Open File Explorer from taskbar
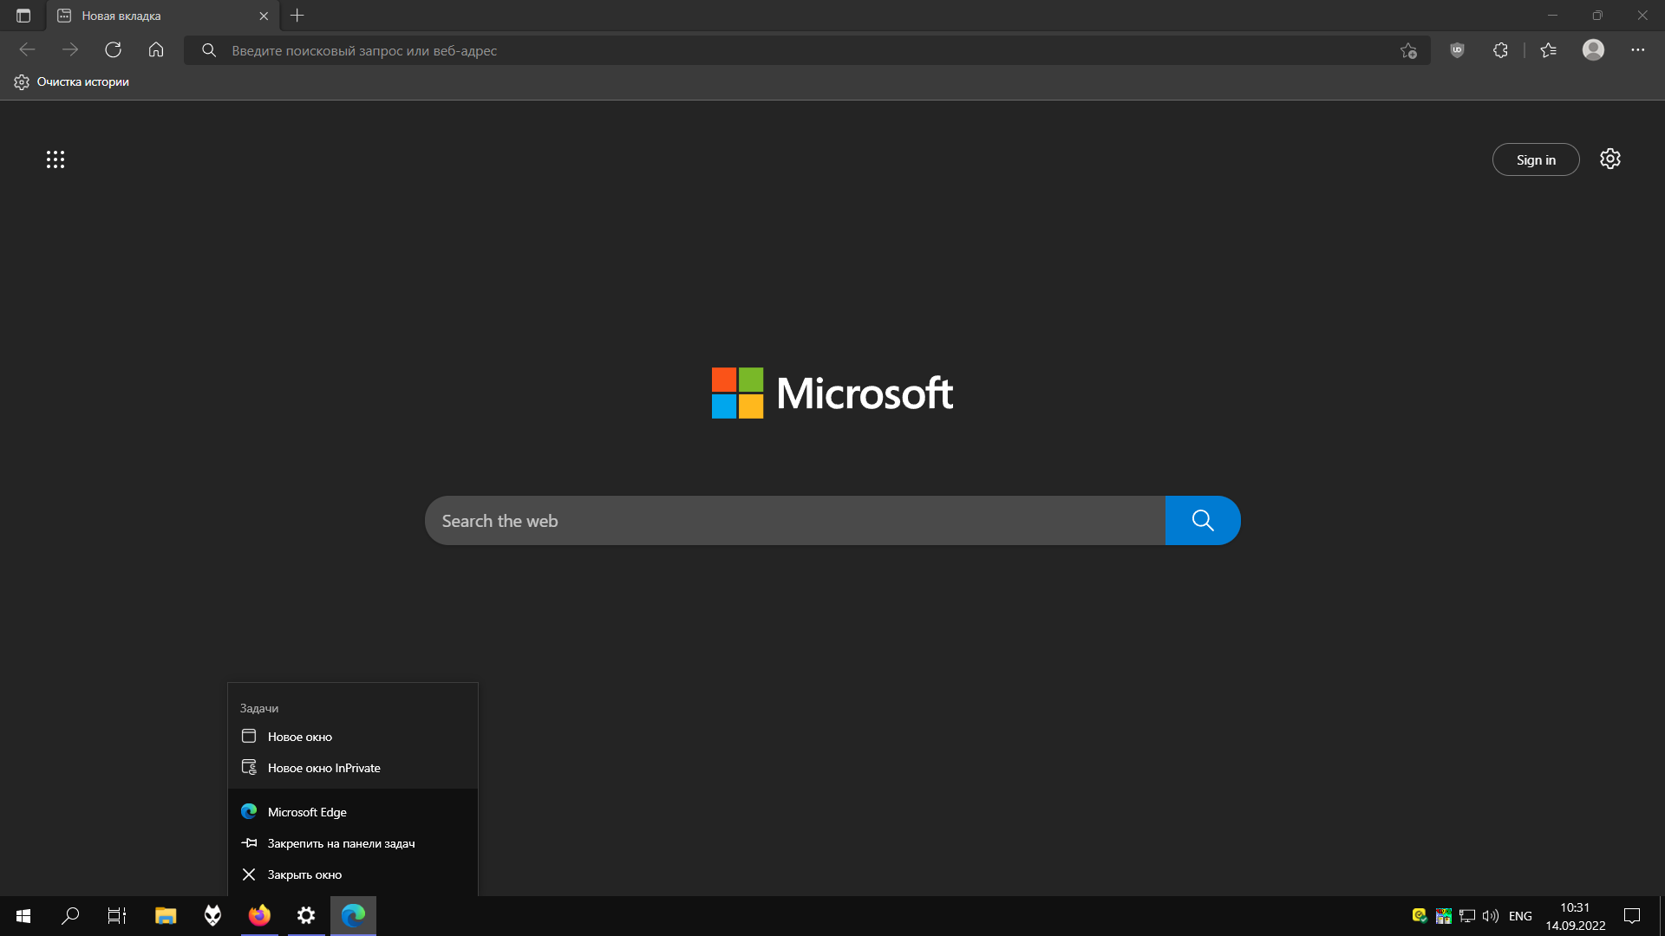Screen dimensions: 1665x936 (165, 916)
